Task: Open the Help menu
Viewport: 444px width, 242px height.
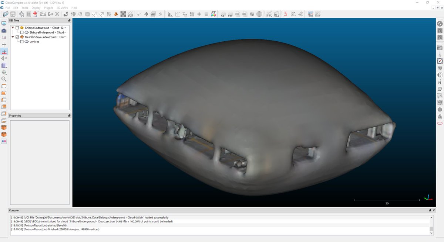Action: [74, 8]
